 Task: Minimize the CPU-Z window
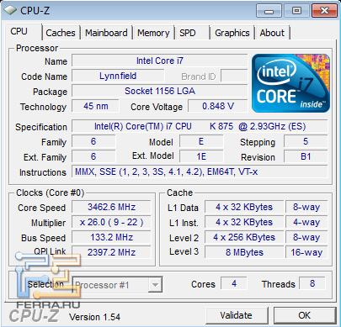point(269,11)
